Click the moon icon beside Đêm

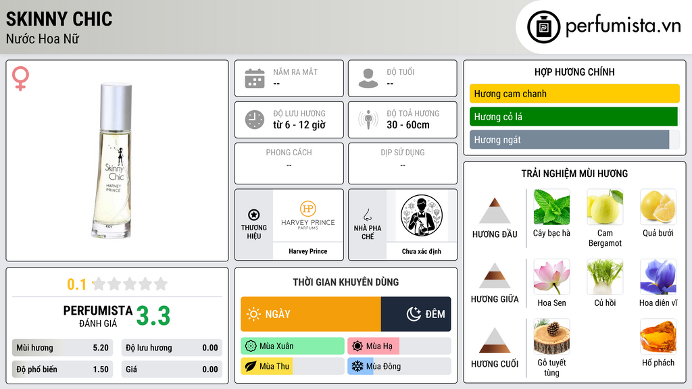(414, 314)
